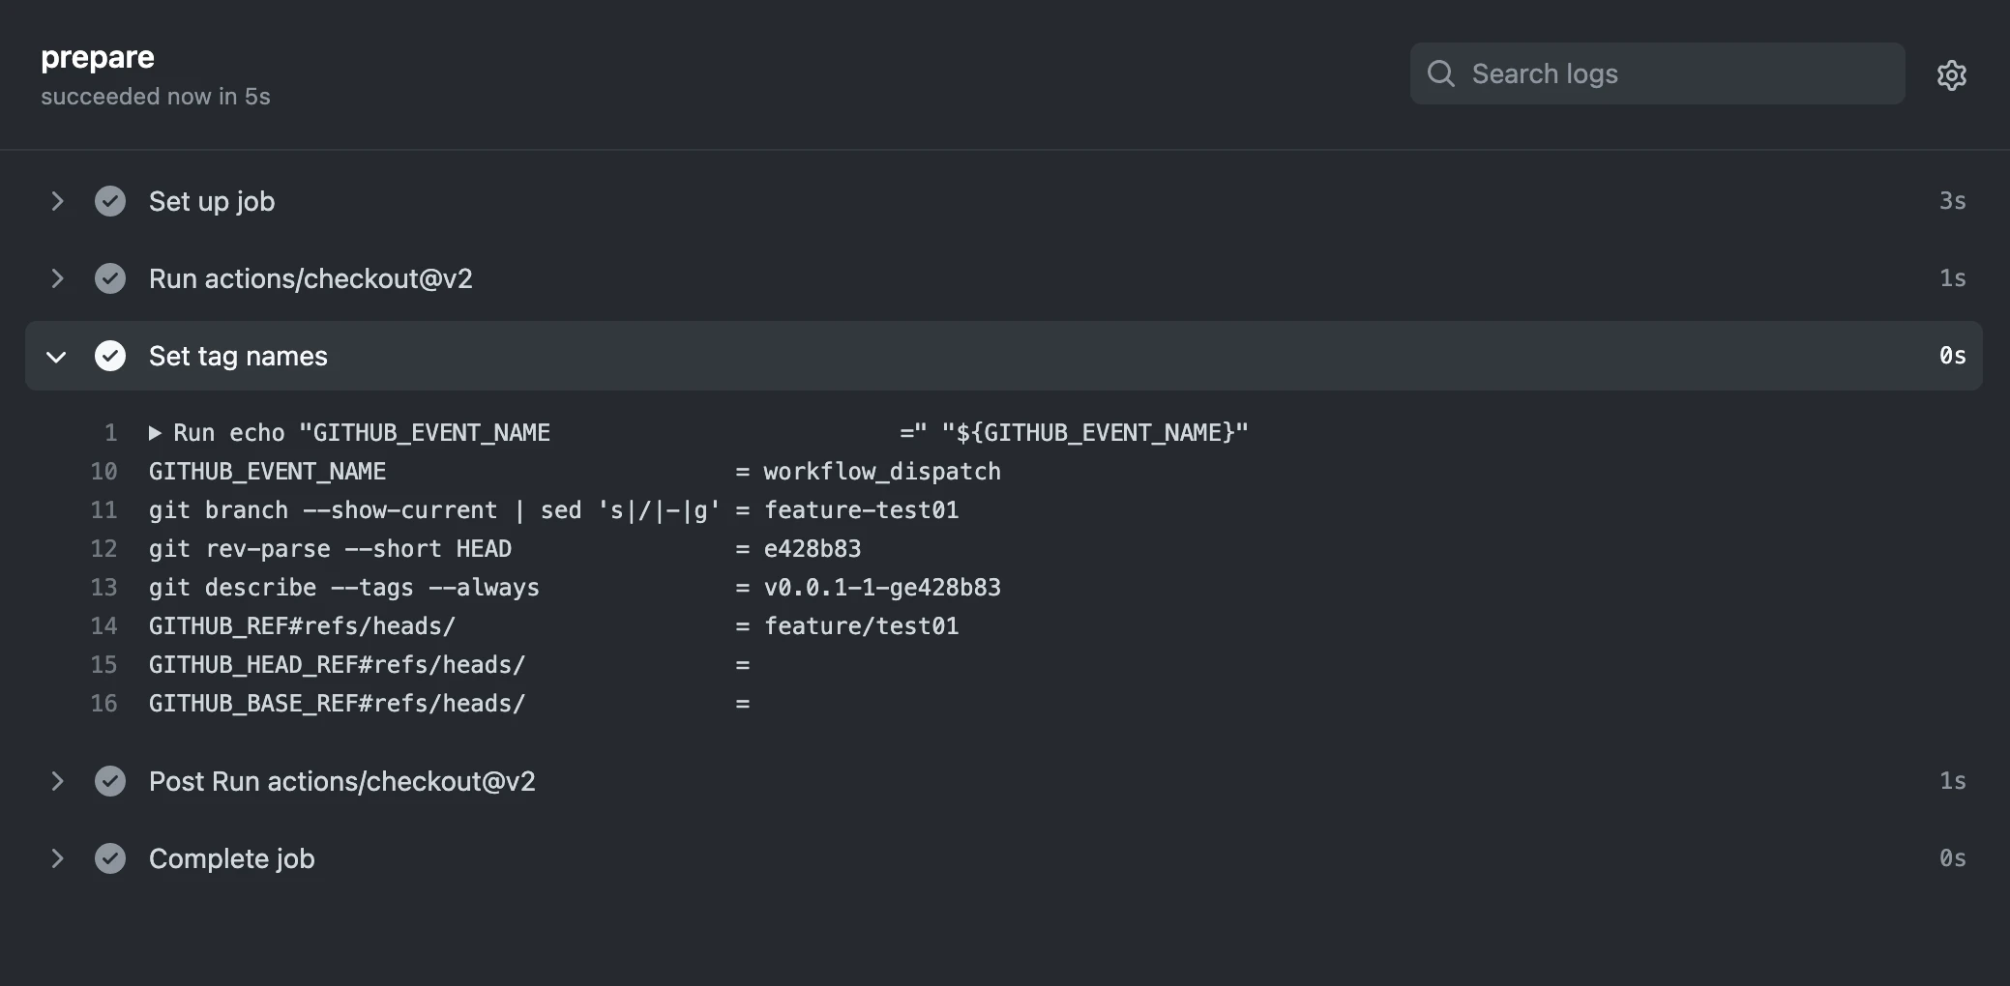Click the Set tag names step title
Viewport: 2010px width, 986px height.
238,356
